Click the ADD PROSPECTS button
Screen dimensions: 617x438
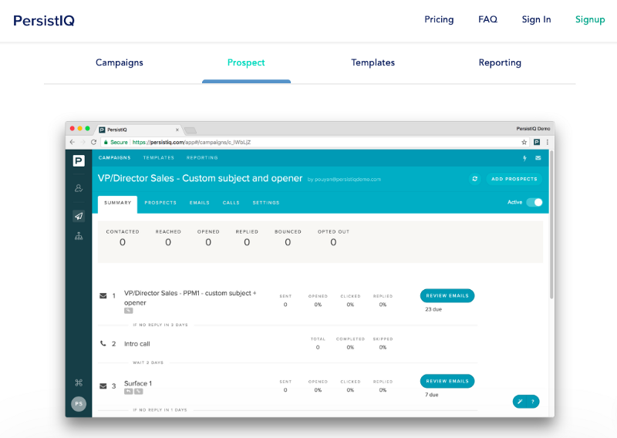(514, 179)
